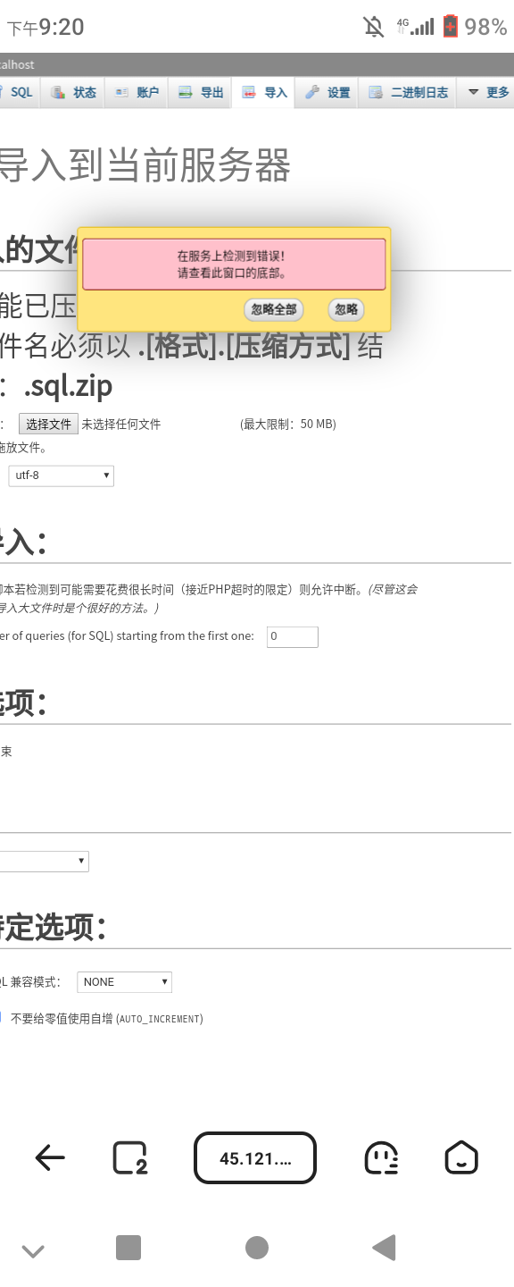Click the settings wrench icon
This screenshot has height=1287, width=514.
pyautogui.click(x=311, y=92)
